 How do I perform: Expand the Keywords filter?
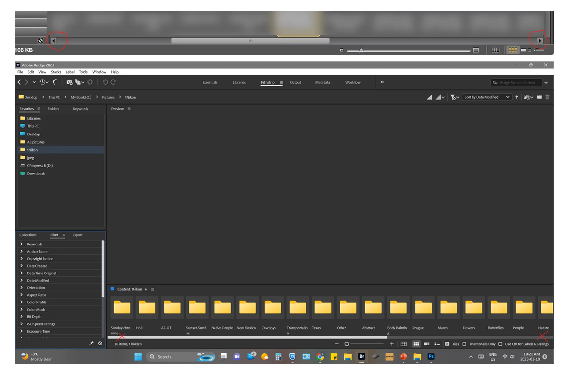(22, 244)
